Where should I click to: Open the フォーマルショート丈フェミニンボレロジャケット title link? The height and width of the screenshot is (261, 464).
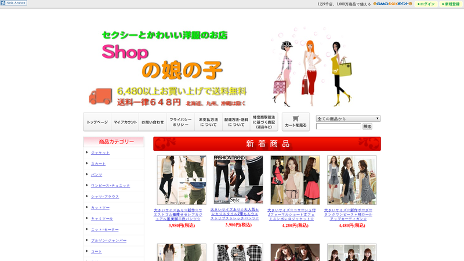coord(292,215)
